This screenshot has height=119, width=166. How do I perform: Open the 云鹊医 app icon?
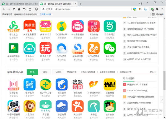click(x=94, y=106)
